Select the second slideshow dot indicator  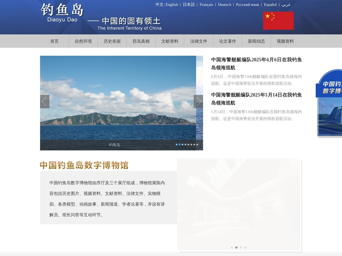[x=179, y=145]
